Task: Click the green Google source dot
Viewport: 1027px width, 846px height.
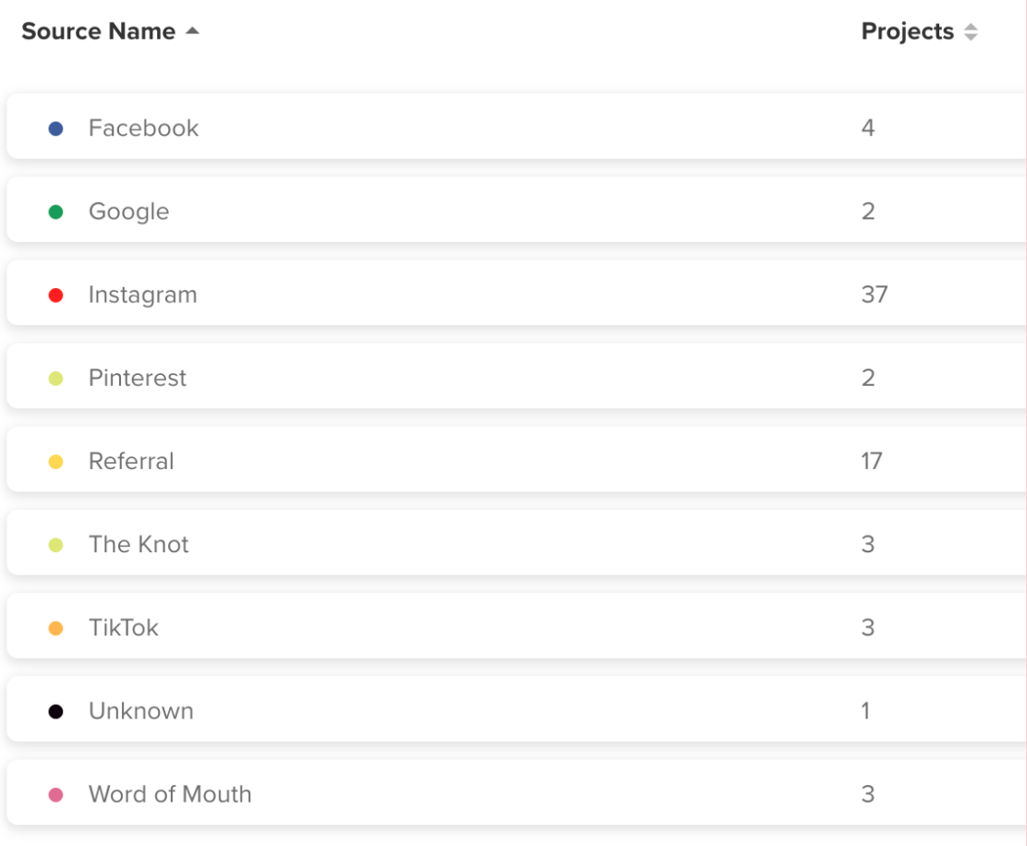Action: [x=55, y=211]
